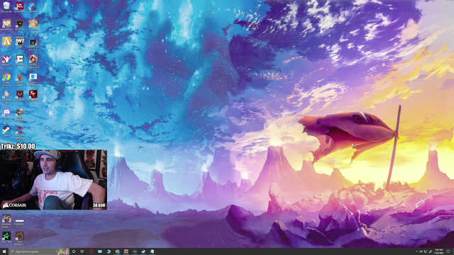Open the orange A-logo desktop shortcut
Screen dimensions: 454x255
6,42
